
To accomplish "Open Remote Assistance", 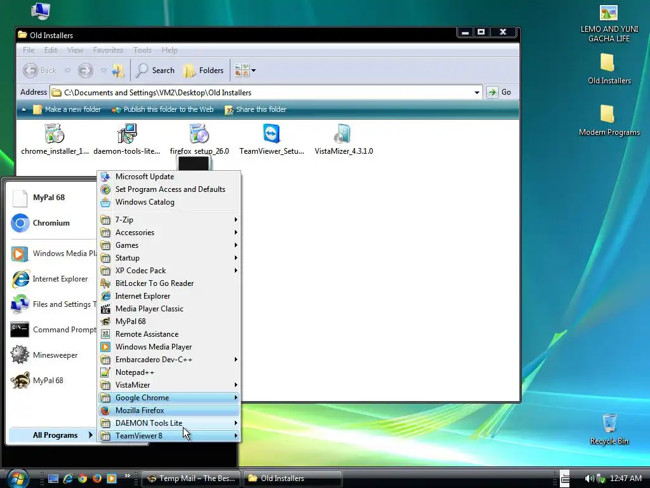I will click(169, 334).
